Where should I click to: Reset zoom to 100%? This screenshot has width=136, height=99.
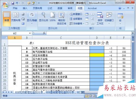(52, 17)
